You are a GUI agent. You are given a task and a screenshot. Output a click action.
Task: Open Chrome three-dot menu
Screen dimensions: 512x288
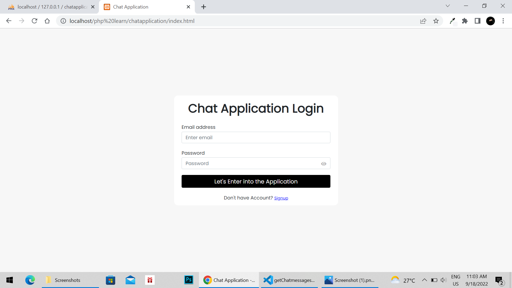point(503,21)
